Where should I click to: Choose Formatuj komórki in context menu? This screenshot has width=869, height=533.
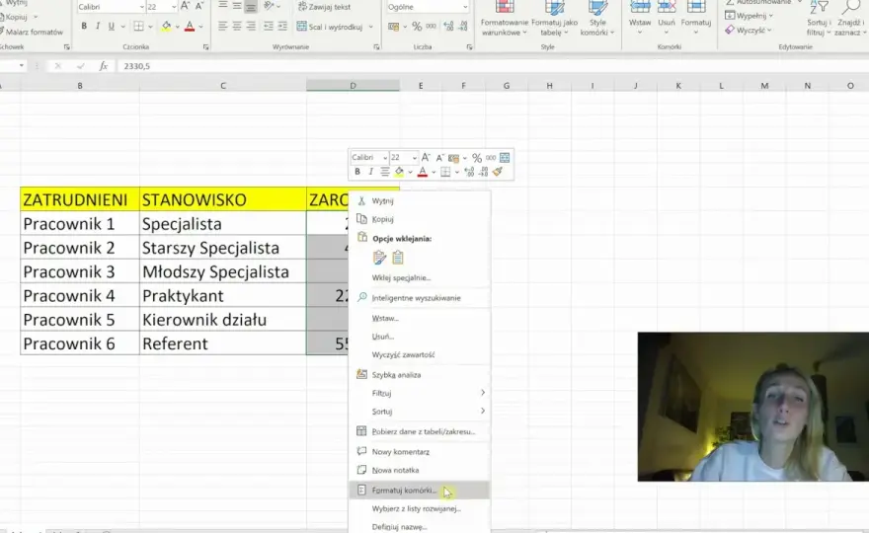click(419, 491)
